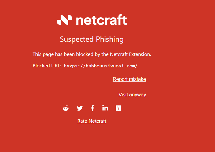Click the Netcraft logo symbol
Screen dimensions: 215x152
click(x=65, y=20)
